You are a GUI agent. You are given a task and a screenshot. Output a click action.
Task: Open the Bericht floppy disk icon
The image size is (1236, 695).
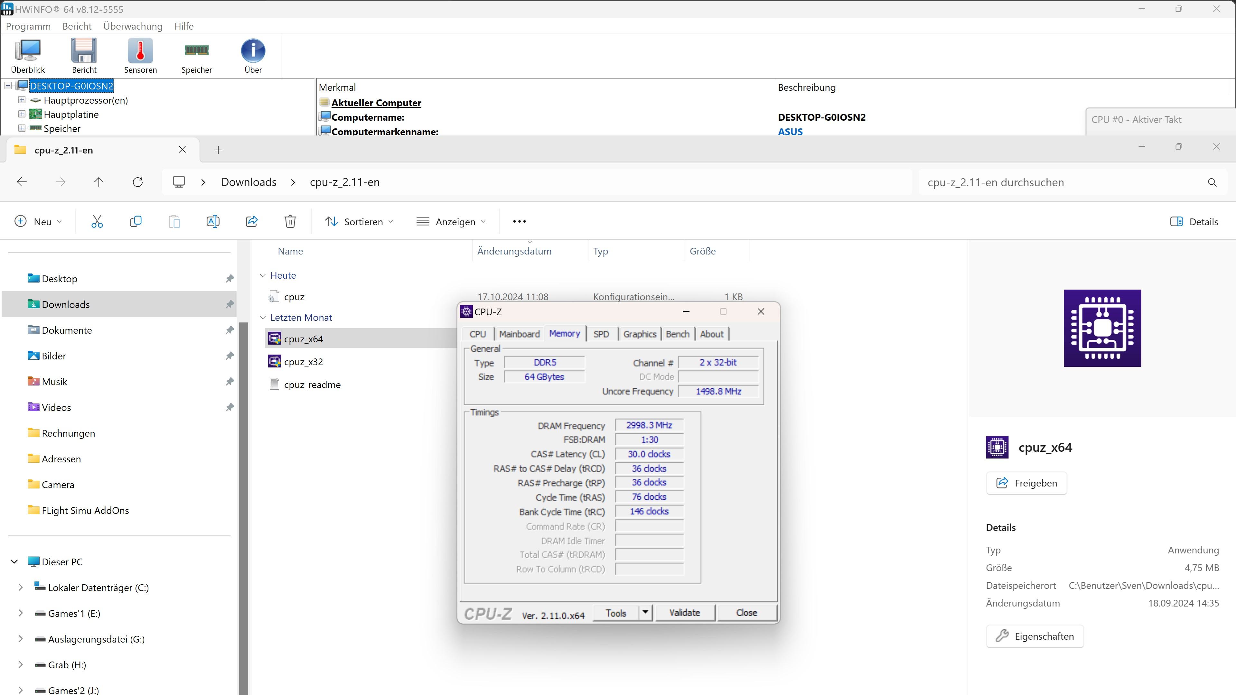tap(84, 51)
